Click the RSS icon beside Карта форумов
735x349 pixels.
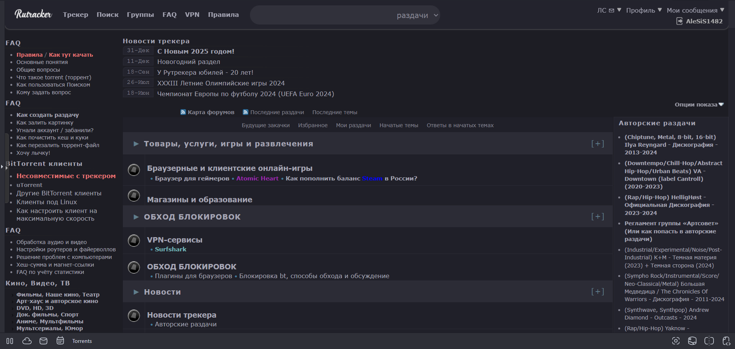tap(183, 112)
